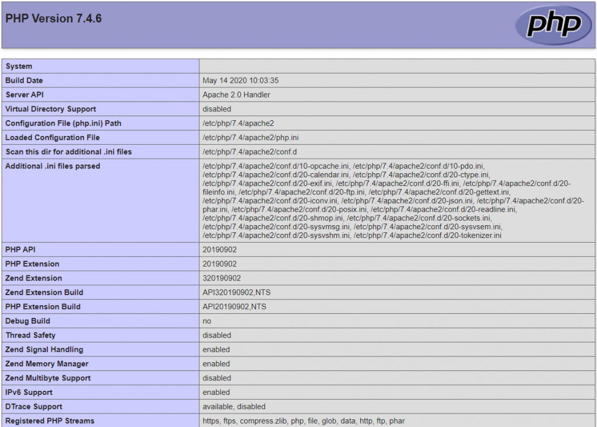
Task: Click the System row label
Action: click(x=19, y=66)
